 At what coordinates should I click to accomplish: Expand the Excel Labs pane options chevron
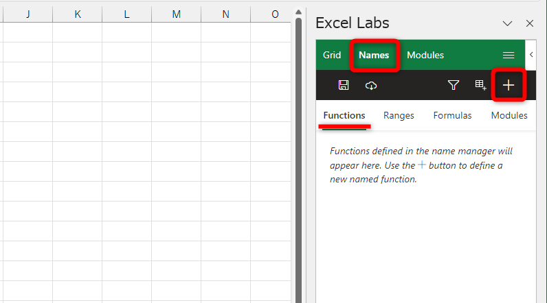[507, 24]
